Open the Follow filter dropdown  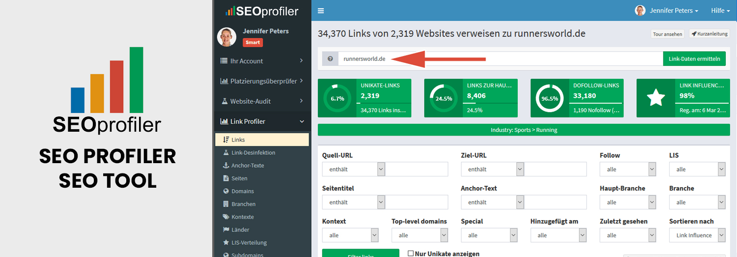coord(627,169)
